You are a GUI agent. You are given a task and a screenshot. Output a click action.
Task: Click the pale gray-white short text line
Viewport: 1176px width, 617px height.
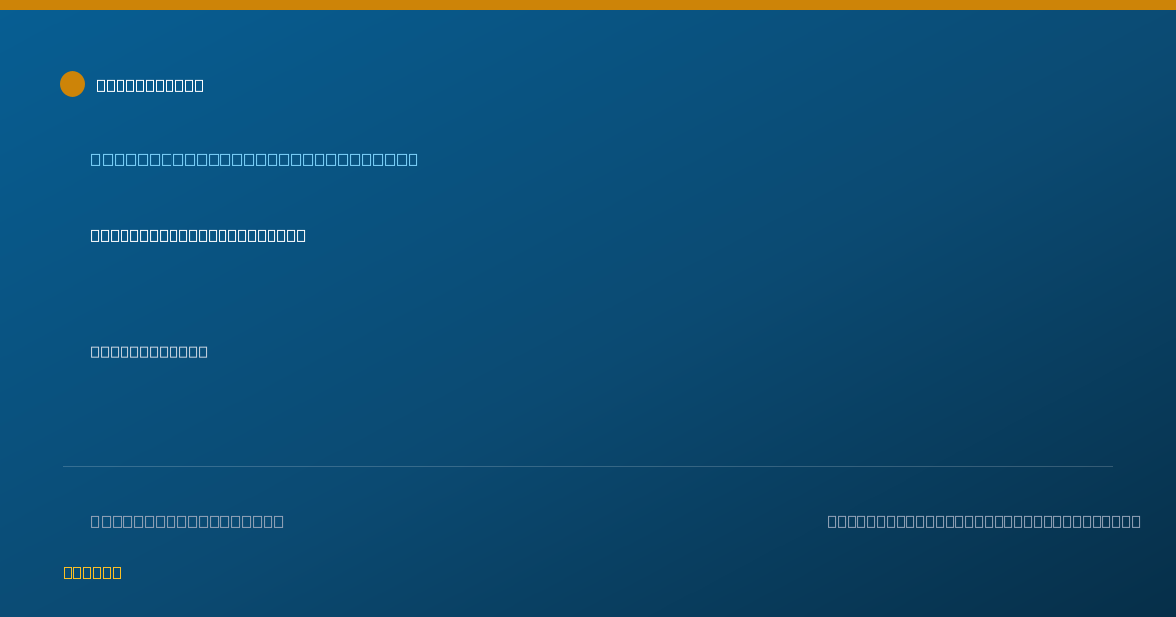(149, 352)
